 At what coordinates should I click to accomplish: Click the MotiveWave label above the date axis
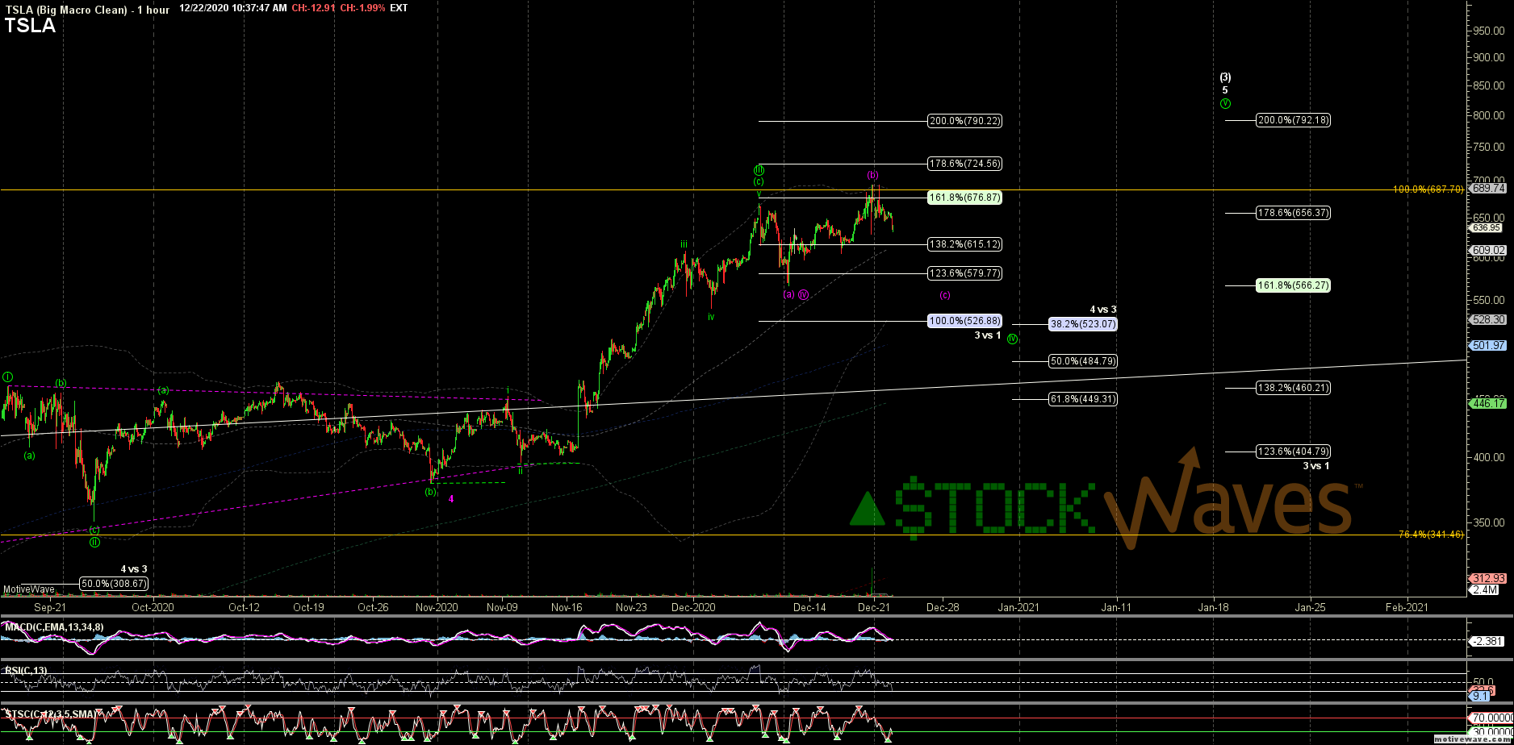[28, 589]
